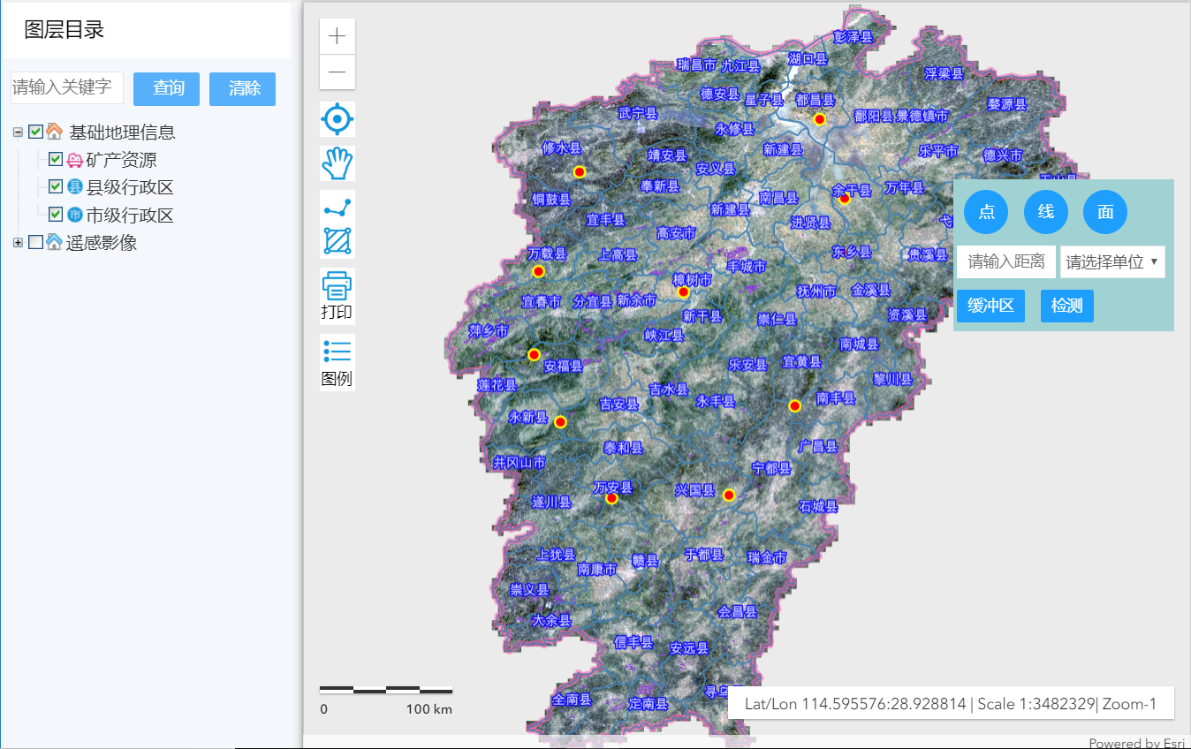Uncheck the 矿产资源 layer checkbox
This screenshot has height=749, width=1191.
[54, 158]
